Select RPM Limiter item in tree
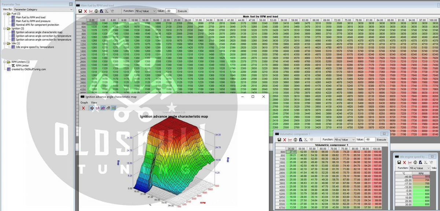The image size is (440, 211). (x=23, y=65)
